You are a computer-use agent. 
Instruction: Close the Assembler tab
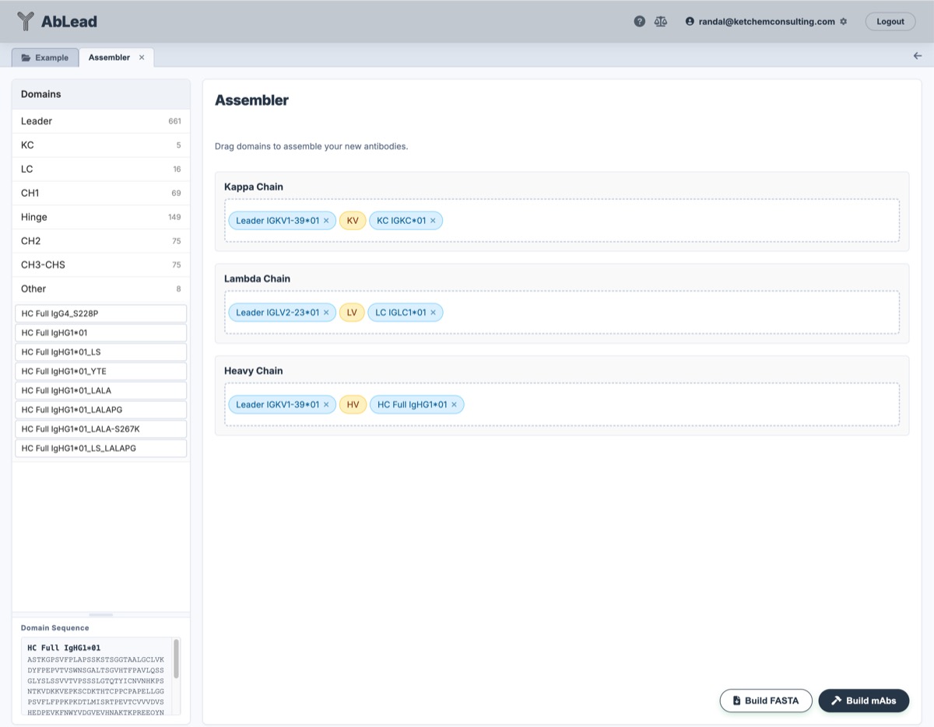pos(142,58)
